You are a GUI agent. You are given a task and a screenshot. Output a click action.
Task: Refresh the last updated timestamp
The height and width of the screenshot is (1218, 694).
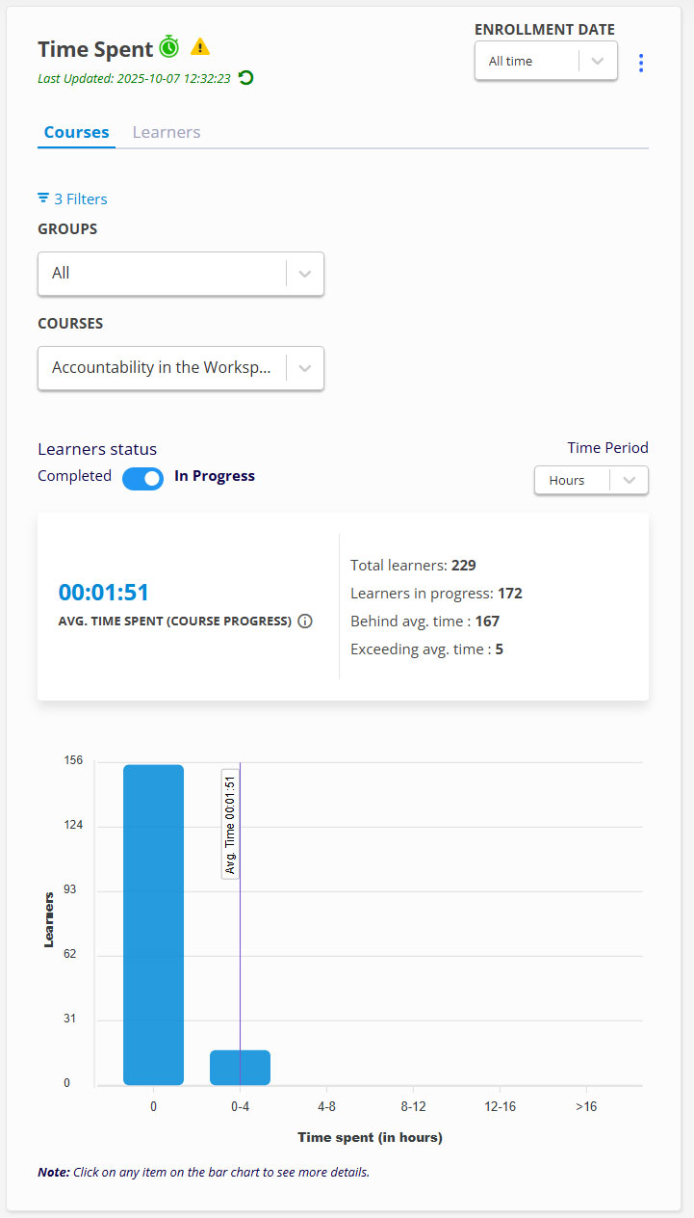(x=246, y=78)
